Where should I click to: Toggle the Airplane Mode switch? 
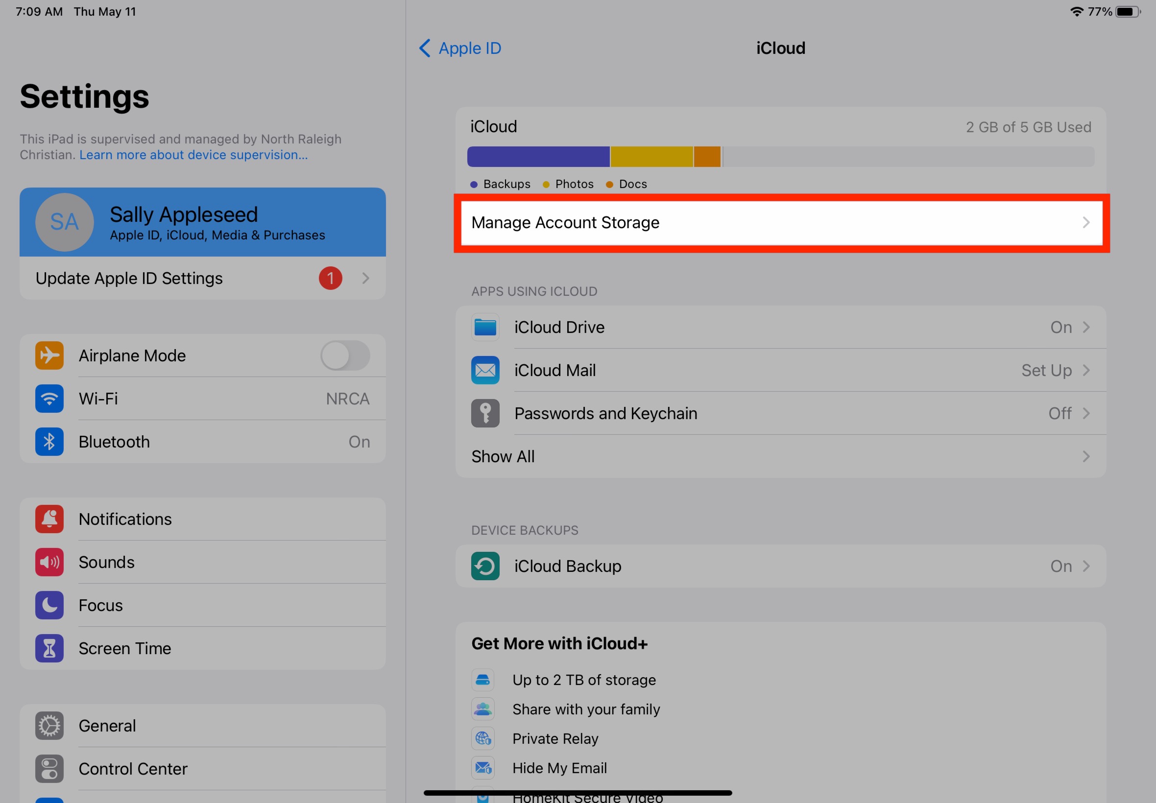[x=345, y=355]
